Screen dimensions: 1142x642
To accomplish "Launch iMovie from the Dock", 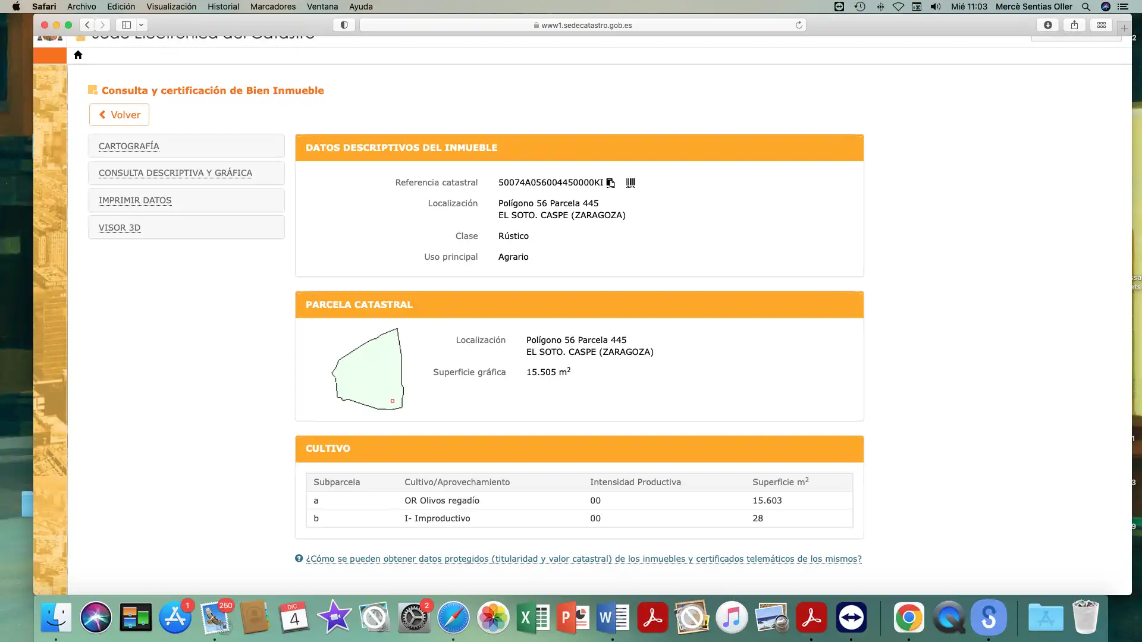I will (x=334, y=618).
